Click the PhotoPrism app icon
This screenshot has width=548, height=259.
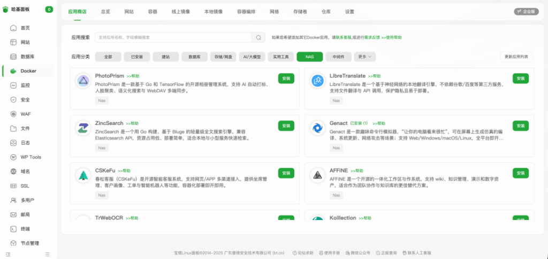pyautogui.click(x=83, y=81)
